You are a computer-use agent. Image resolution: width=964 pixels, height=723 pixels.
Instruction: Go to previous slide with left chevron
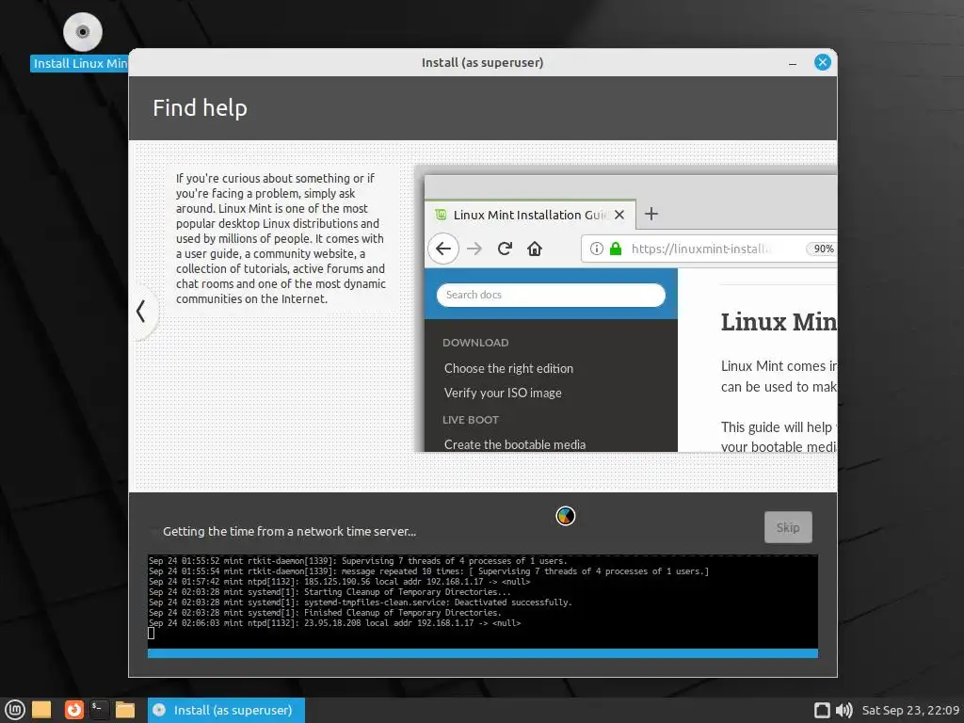point(141,311)
